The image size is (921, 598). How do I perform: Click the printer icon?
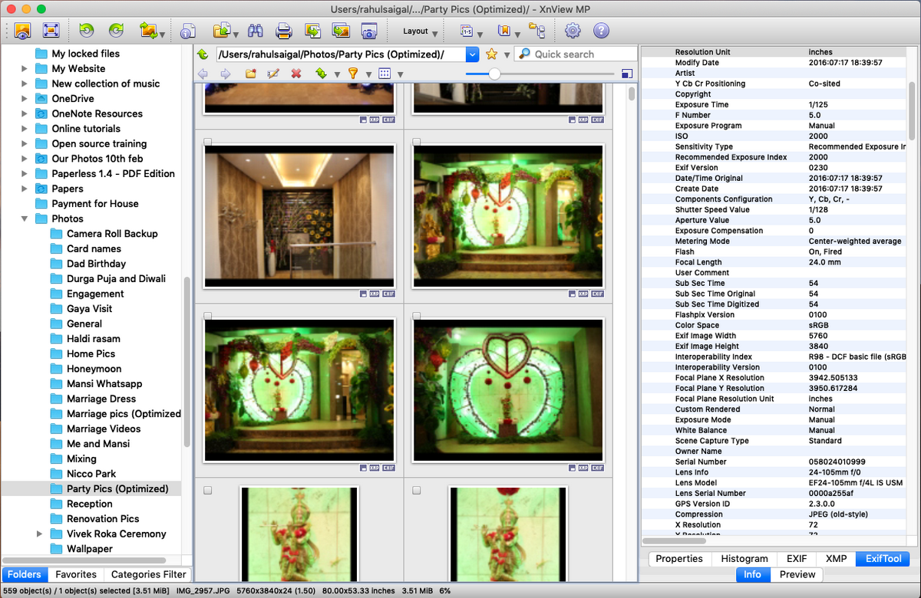pos(284,31)
